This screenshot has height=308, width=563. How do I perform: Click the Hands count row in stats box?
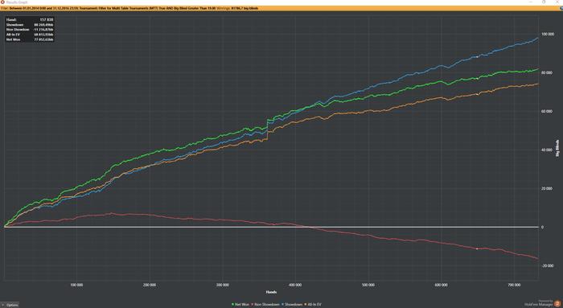click(30, 20)
